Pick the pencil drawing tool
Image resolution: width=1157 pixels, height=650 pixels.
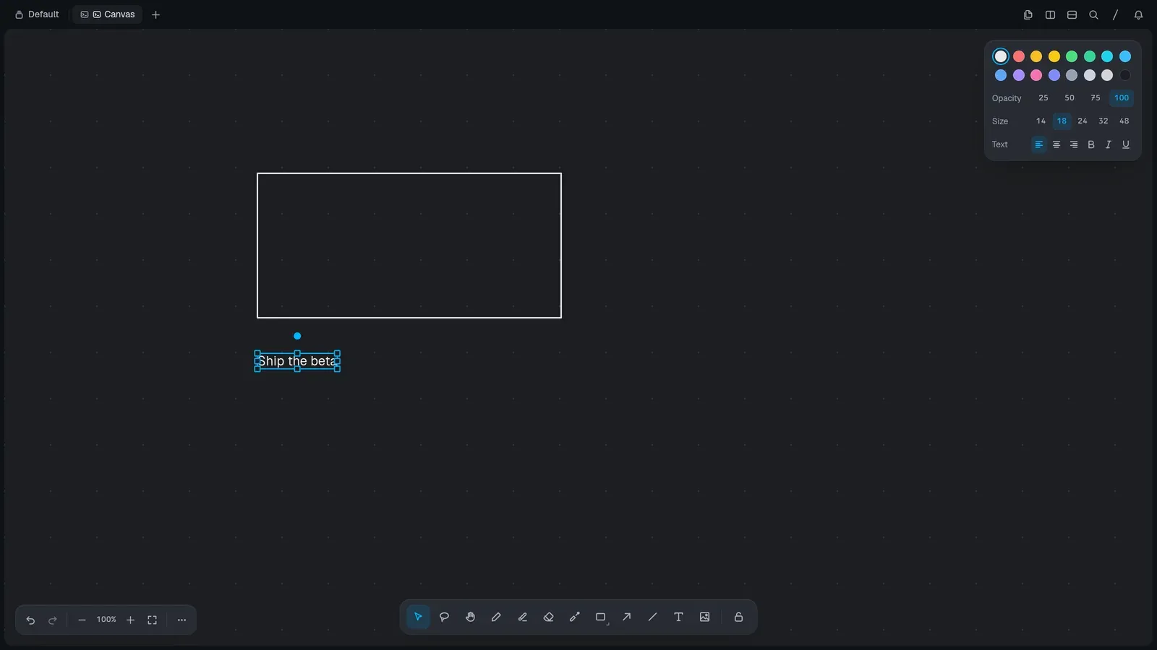(496, 617)
